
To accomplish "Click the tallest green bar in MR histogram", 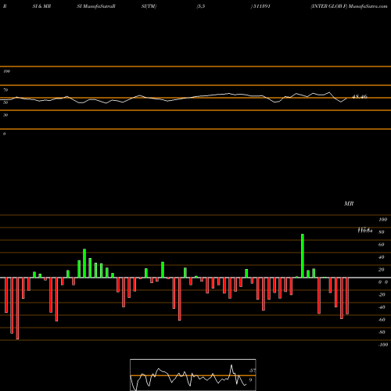I will [303, 256].
